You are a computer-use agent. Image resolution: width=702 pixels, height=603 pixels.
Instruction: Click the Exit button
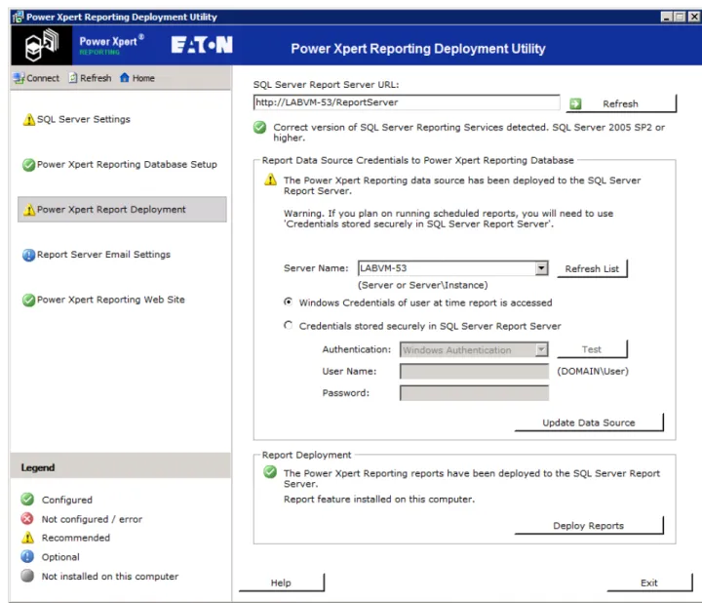pyautogui.click(x=649, y=583)
